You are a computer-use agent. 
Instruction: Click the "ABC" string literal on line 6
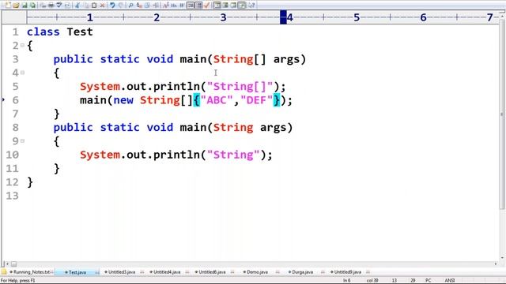click(x=216, y=100)
